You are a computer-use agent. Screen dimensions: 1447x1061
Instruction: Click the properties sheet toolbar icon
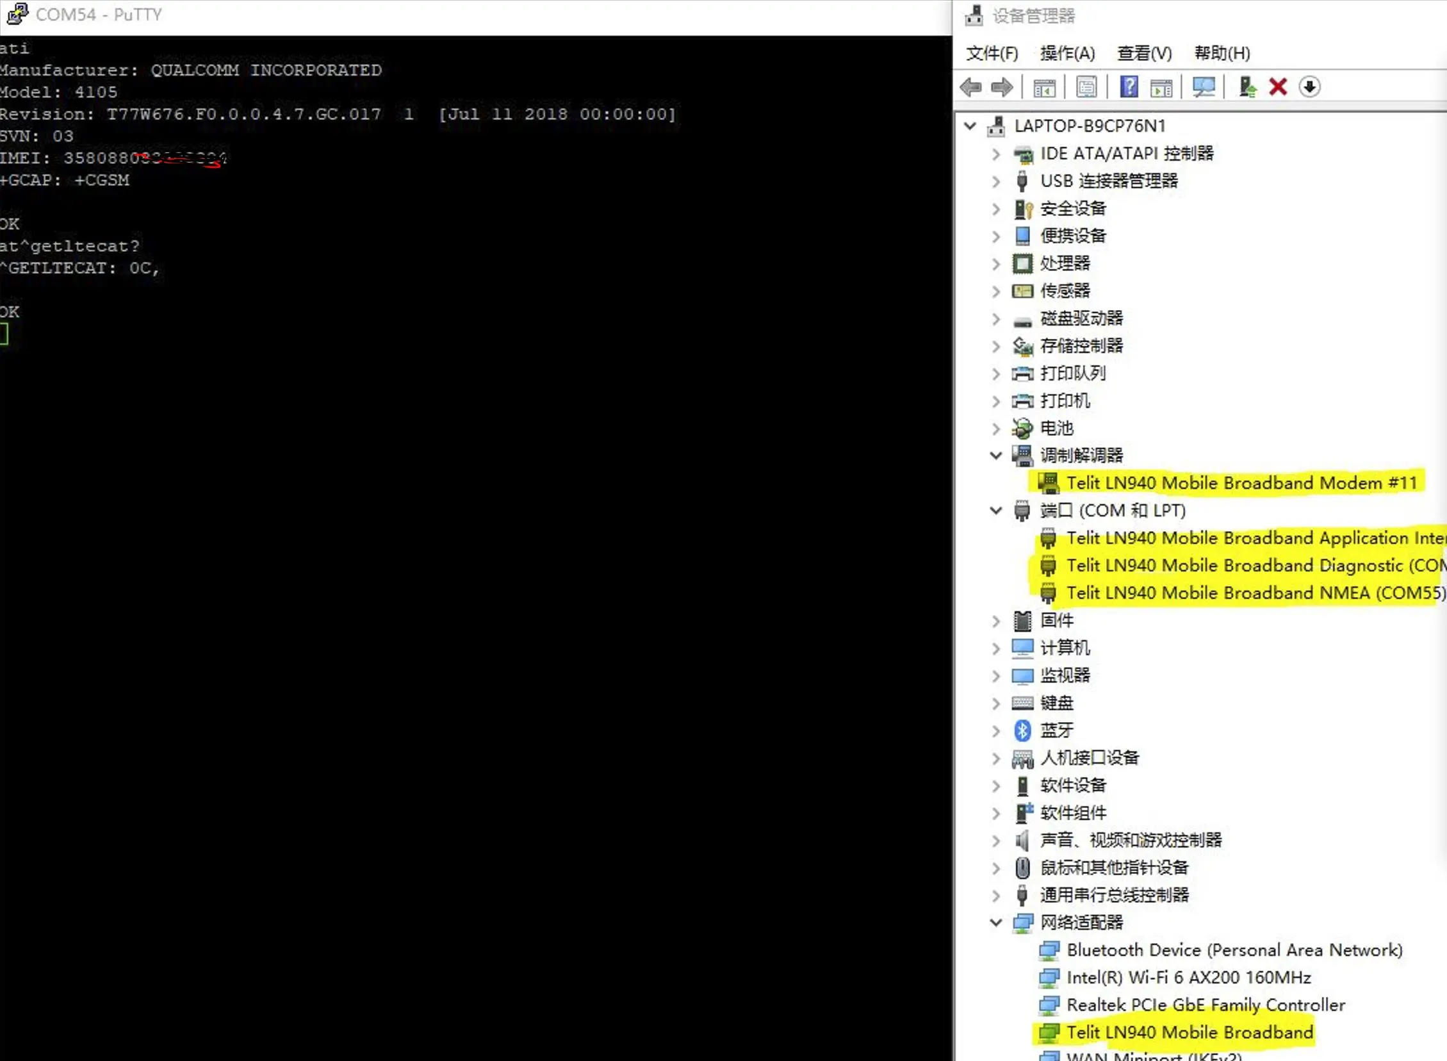coord(1086,86)
